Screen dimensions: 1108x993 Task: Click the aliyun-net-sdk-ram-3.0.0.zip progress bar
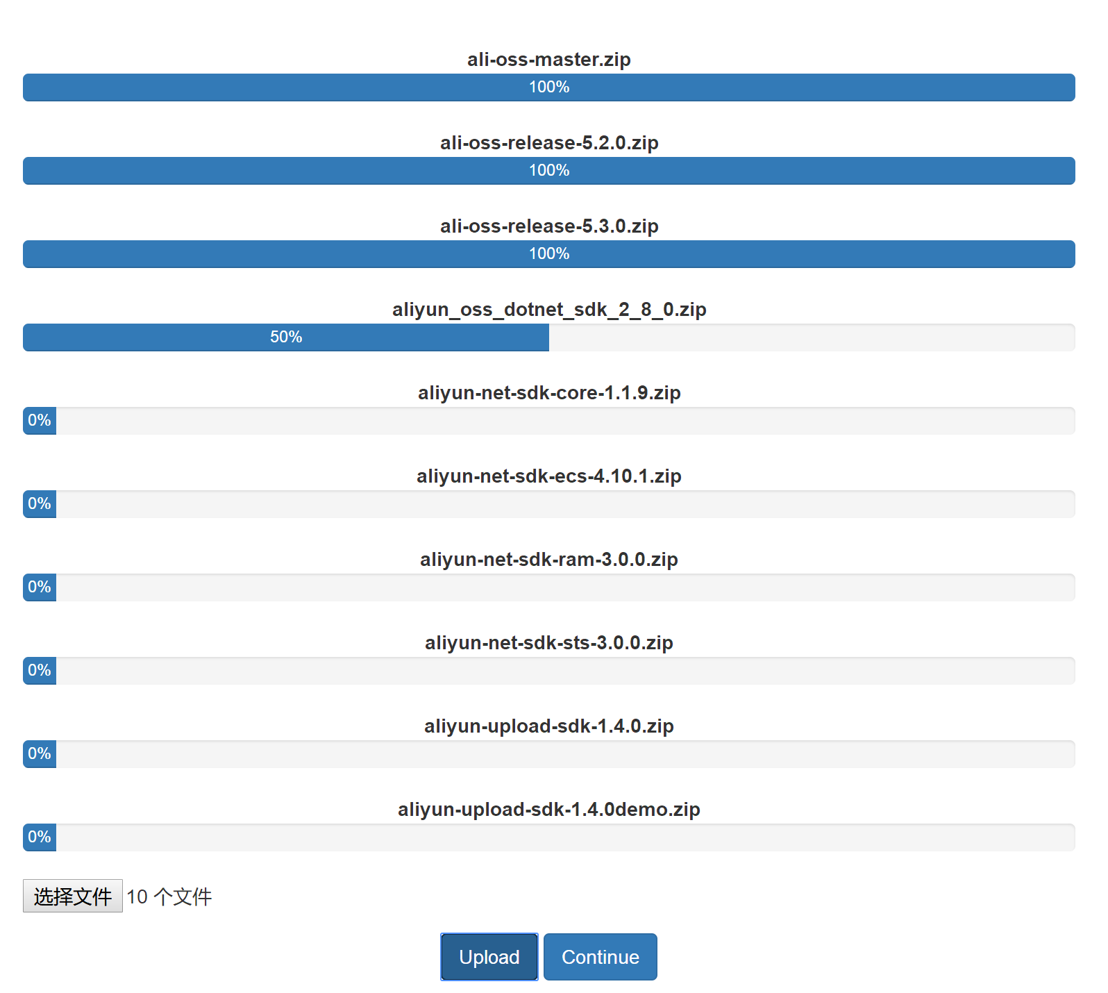pyautogui.click(x=549, y=587)
